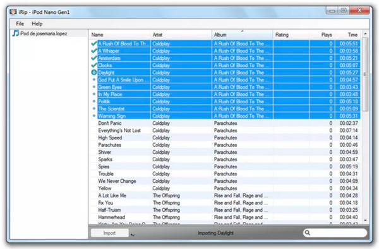The height and width of the screenshot is (249, 379).
Task: Click pending dot beside The Scientist
Action: tap(94, 108)
